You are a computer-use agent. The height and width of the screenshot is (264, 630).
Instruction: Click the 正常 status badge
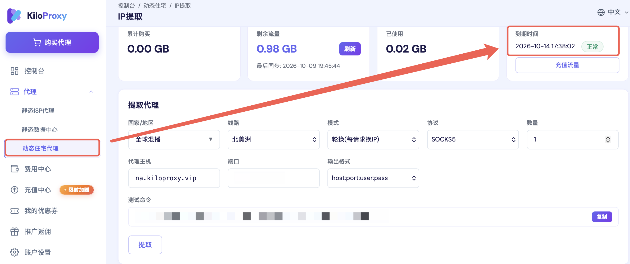coord(592,47)
